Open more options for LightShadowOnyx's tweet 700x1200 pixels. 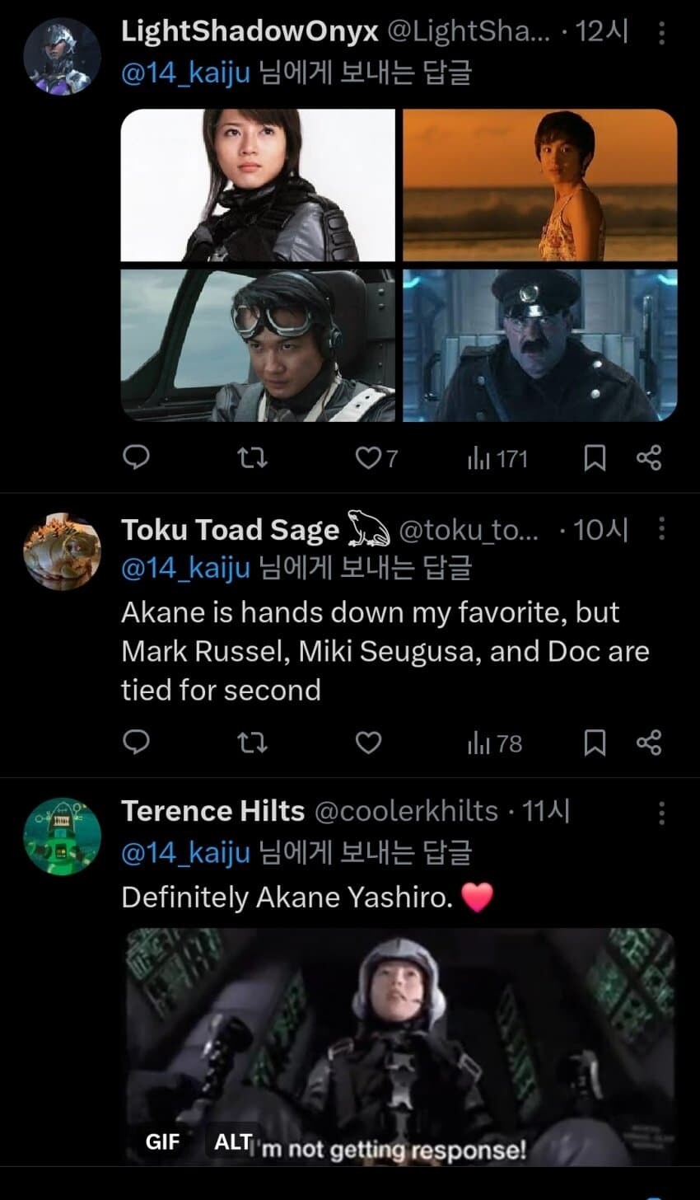tap(663, 32)
